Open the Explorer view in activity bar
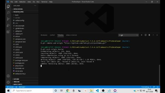 click(8, 6)
